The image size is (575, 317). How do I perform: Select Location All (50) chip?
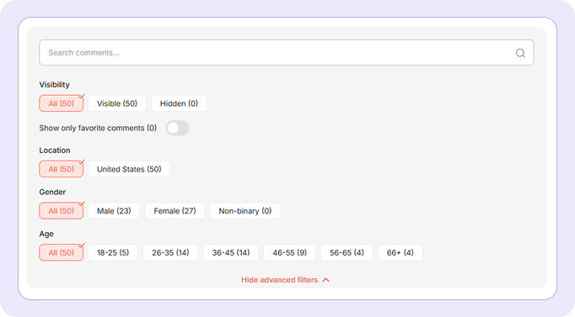pyautogui.click(x=62, y=169)
